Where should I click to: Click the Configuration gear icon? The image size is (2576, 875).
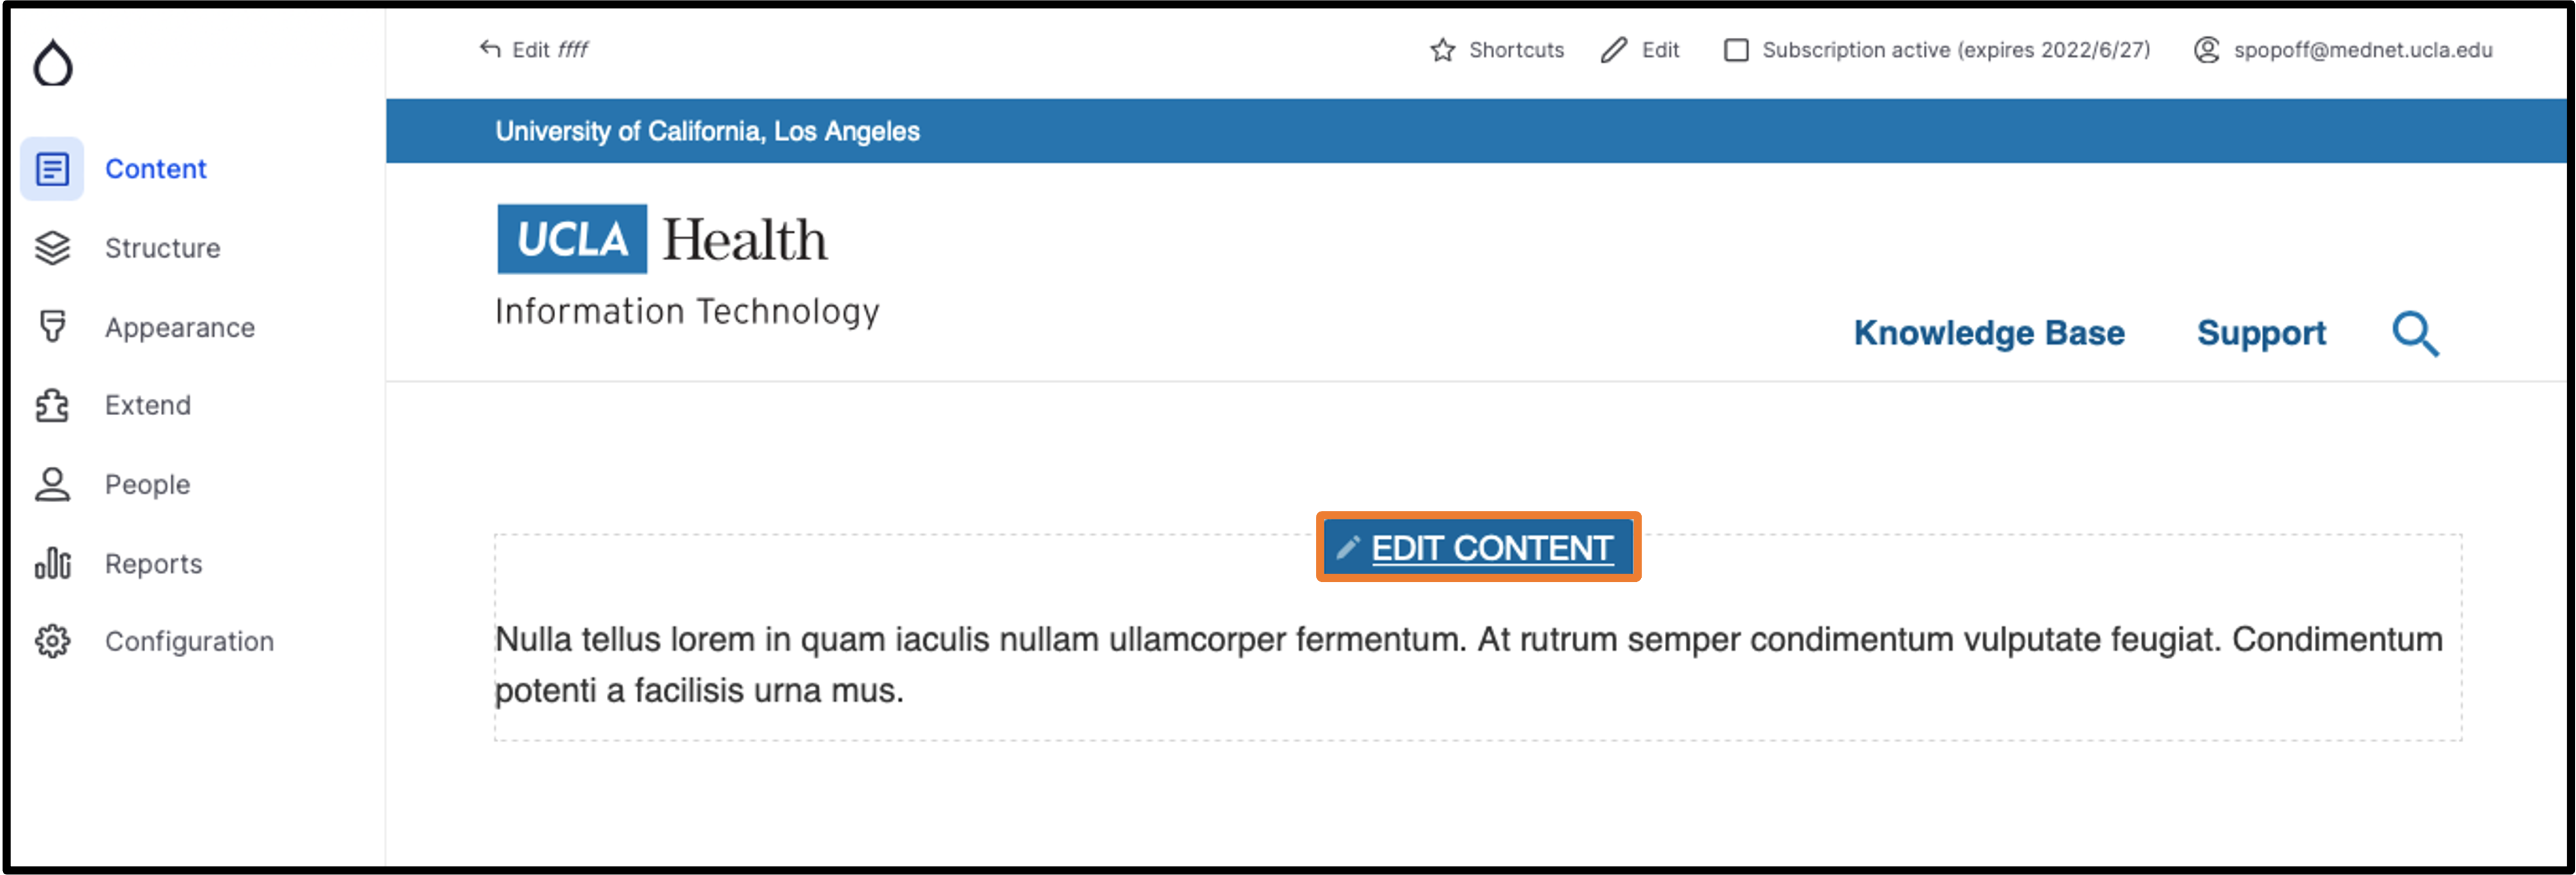coord(52,641)
